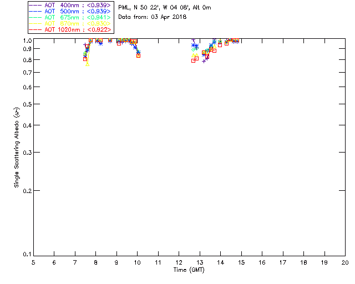Click the Time (GMT) axis label

click(x=189, y=270)
